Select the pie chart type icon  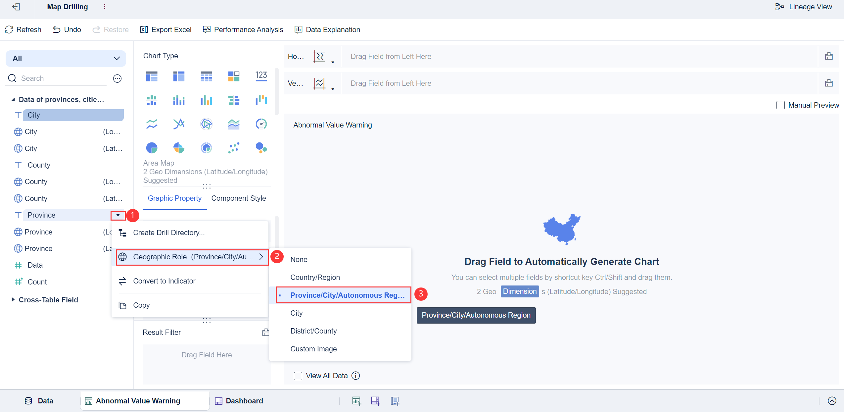pos(152,148)
